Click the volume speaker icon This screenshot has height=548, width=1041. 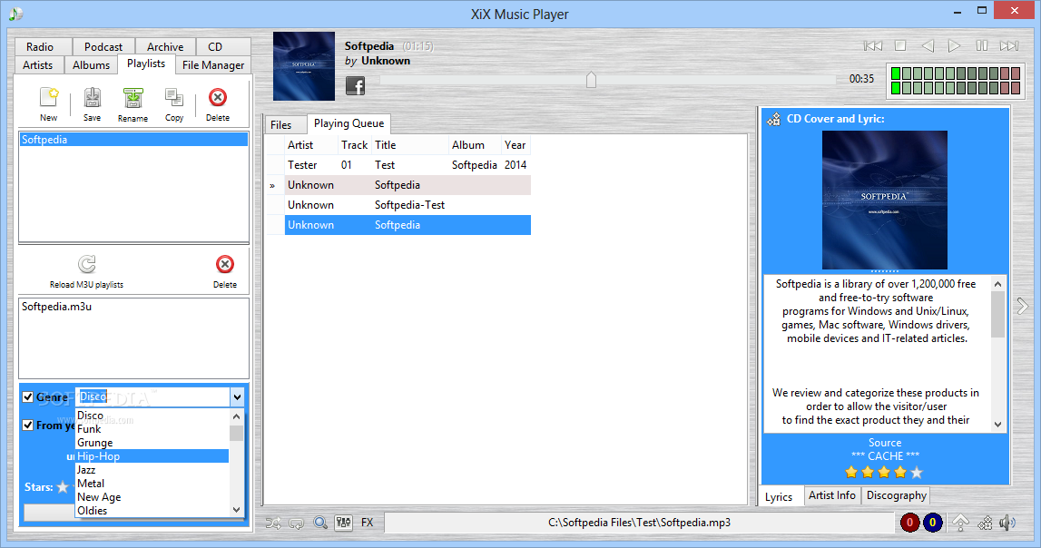click(x=1007, y=523)
